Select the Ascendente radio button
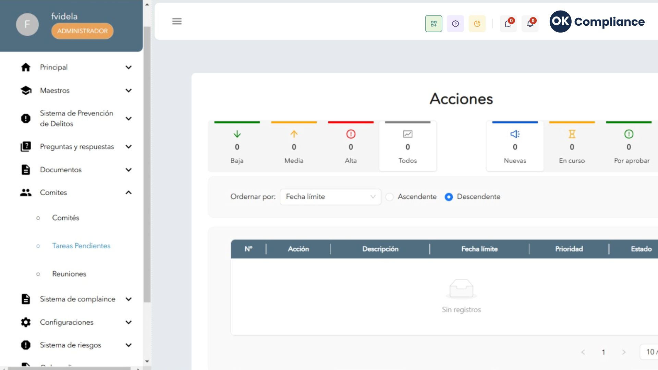658x370 pixels. point(389,197)
